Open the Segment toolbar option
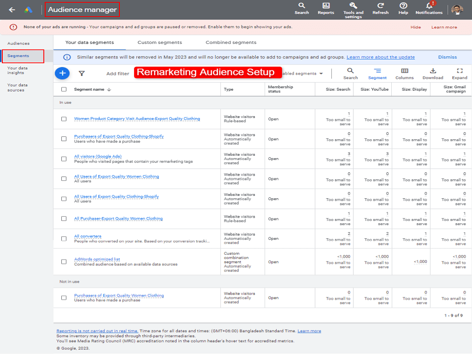This screenshot has width=472, height=354. point(377,74)
